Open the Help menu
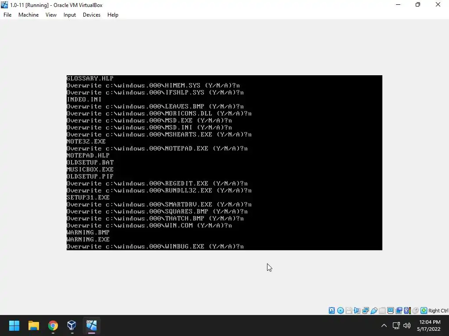 pos(113,15)
